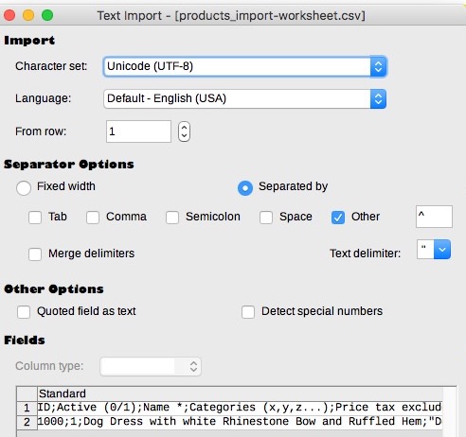The height and width of the screenshot is (437, 466).
Task: Click the Text delimiter quote field
Action: pyautogui.click(x=425, y=250)
